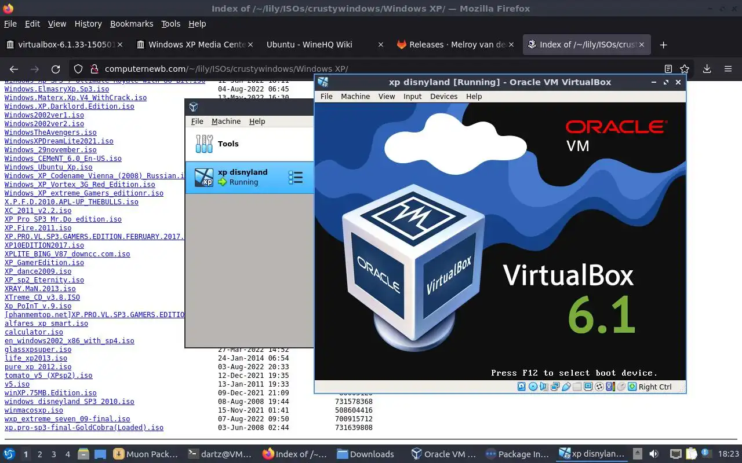Select the Tools item in VirtualBox Manager

point(249,144)
